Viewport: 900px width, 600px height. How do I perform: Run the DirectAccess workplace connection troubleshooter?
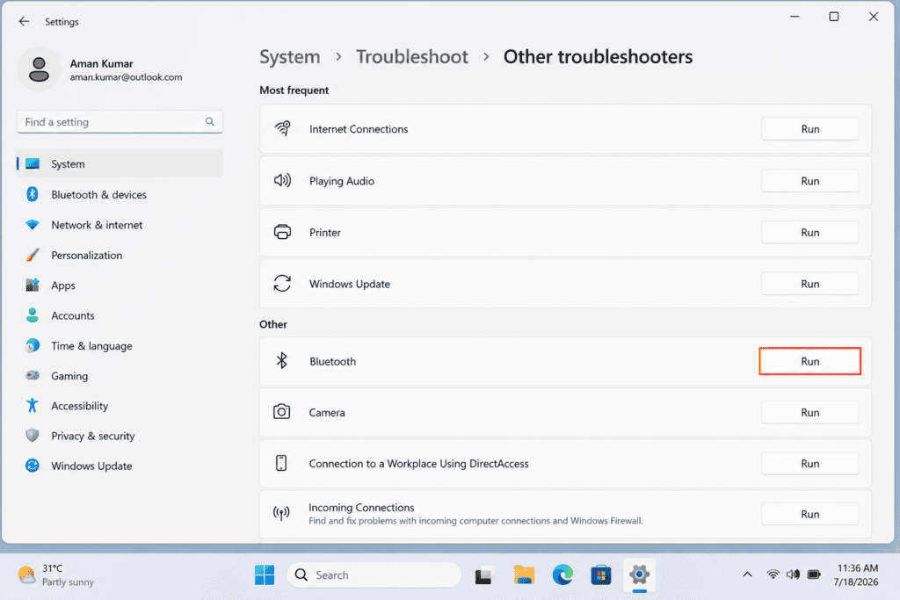[809, 464]
